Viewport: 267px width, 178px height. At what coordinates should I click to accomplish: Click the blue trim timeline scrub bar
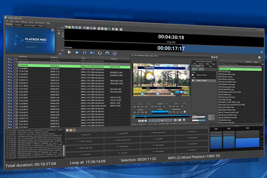(161, 116)
